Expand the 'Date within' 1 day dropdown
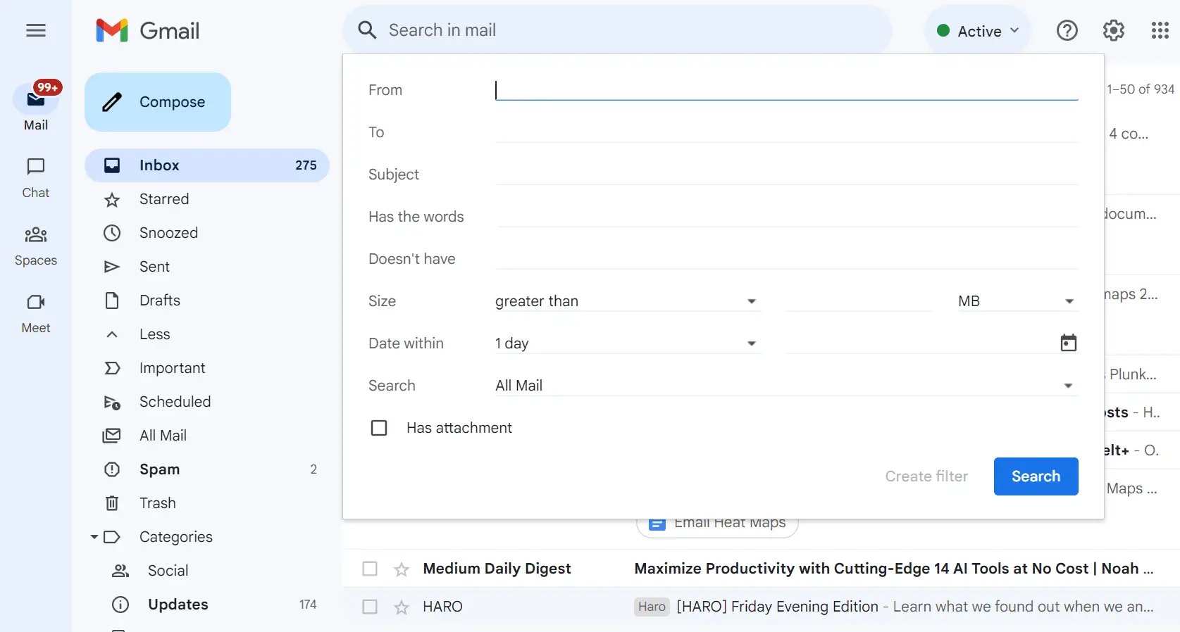The height and width of the screenshot is (632, 1180). (626, 343)
